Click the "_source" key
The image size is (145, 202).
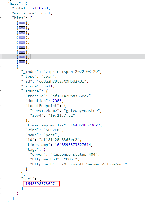pyautogui.click(x=31, y=91)
